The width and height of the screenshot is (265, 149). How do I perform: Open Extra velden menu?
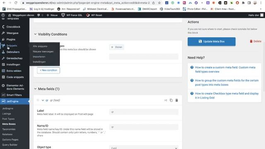click(14, 71)
